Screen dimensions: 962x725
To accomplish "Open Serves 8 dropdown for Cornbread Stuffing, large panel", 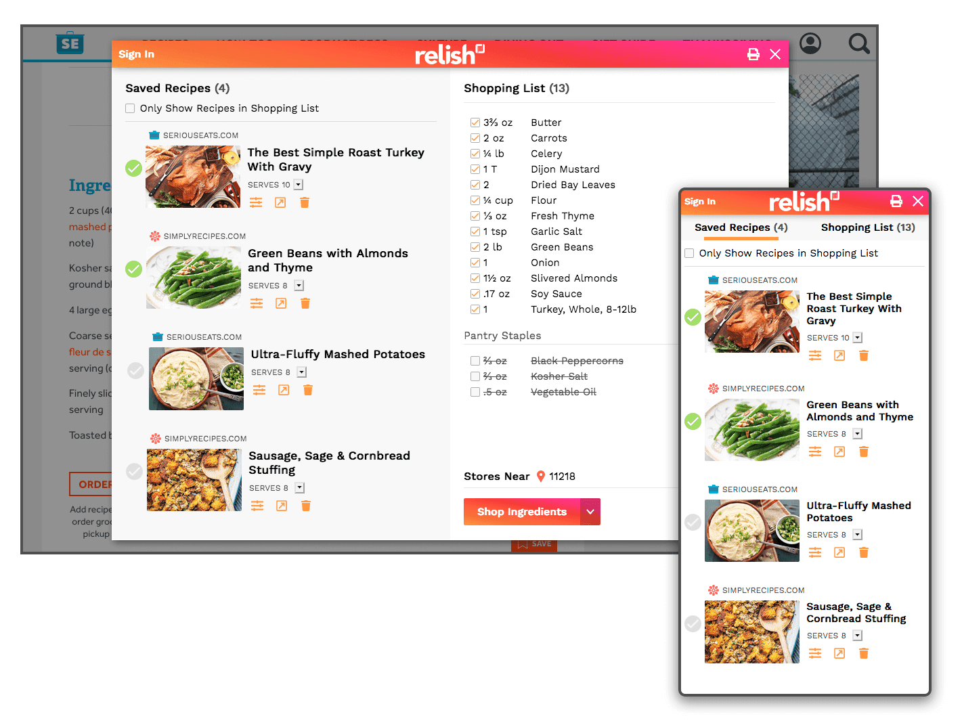I will (300, 488).
